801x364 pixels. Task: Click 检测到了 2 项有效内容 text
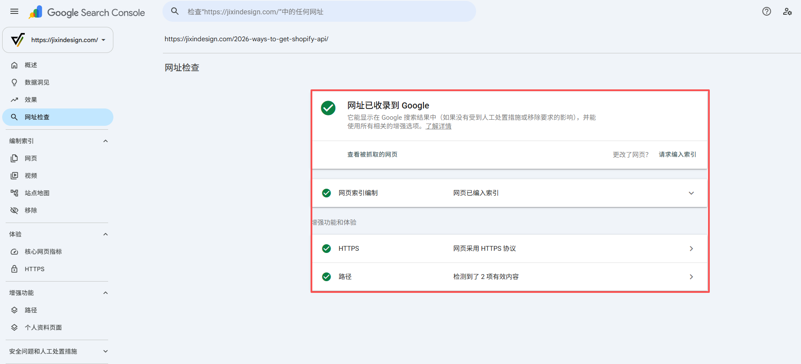[486, 277]
